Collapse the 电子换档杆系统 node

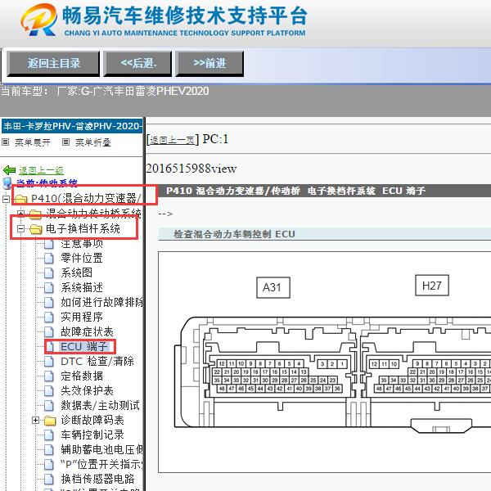point(20,228)
